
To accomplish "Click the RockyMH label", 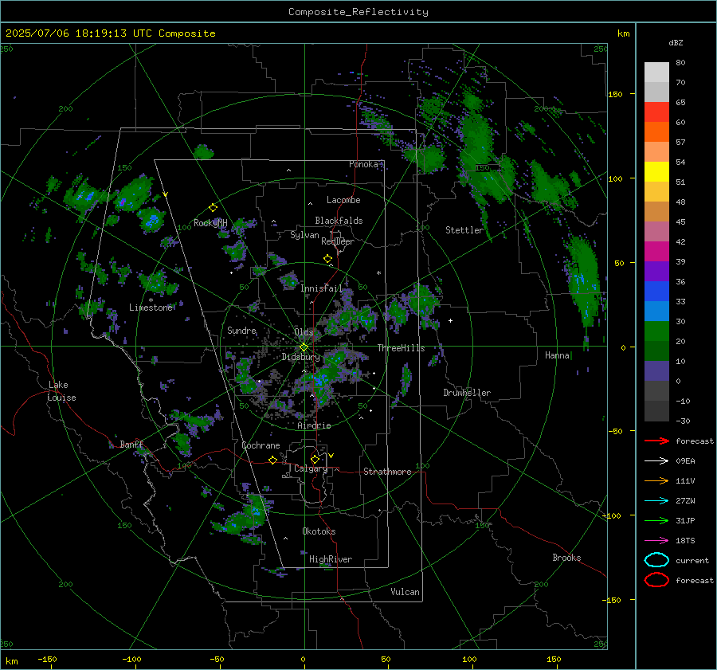I will (x=210, y=223).
